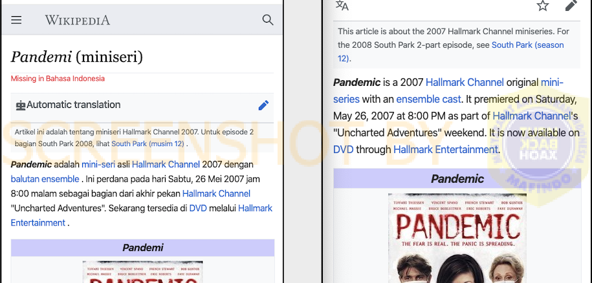This screenshot has width=592, height=283.
Task: Open the Pandemic DVD cover image in the right panel
Action: pyautogui.click(x=457, y=238)
